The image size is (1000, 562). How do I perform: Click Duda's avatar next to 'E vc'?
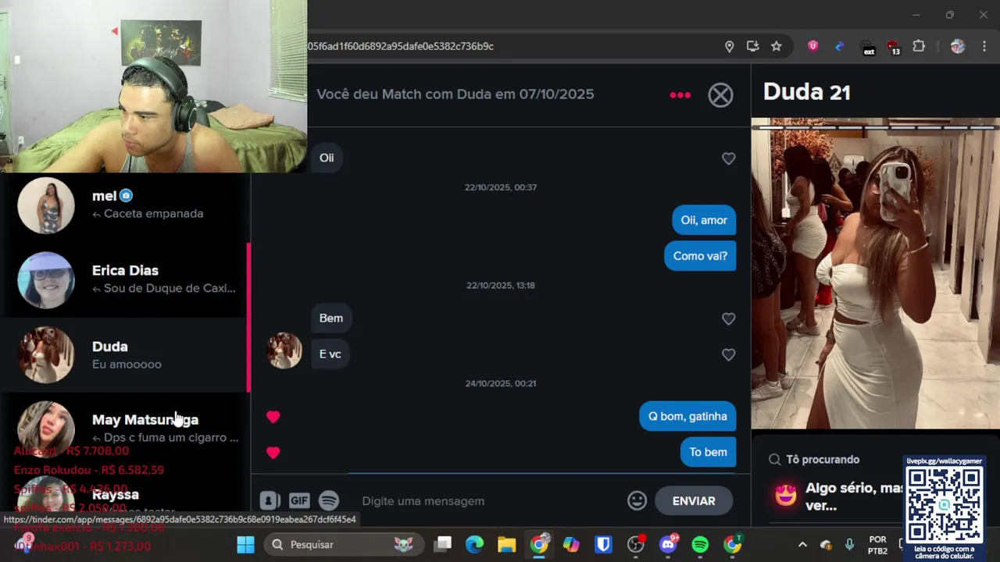(284, 350)
